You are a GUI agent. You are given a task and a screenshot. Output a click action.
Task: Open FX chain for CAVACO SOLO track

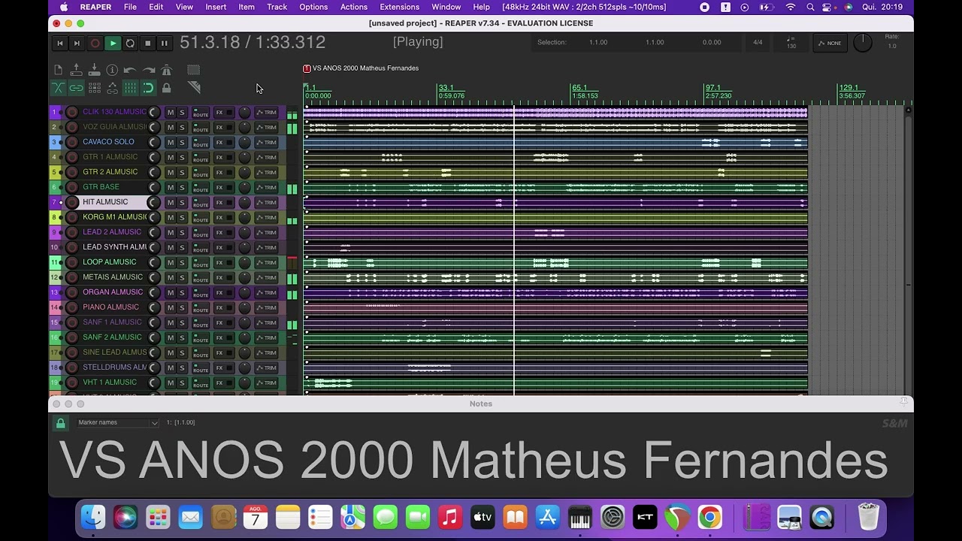(219, 142)
